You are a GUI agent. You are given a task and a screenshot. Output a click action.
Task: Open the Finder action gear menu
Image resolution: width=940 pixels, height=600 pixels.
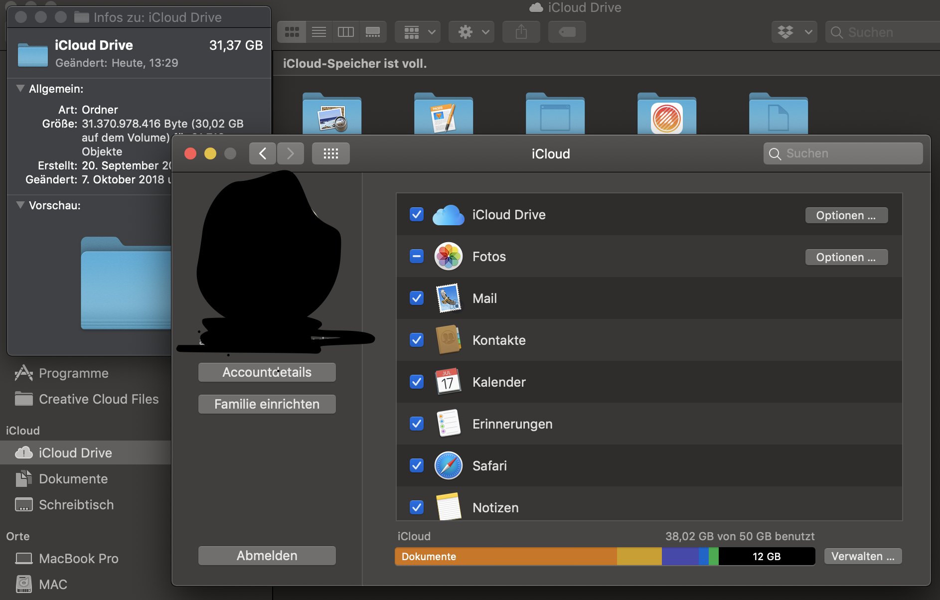471,32
